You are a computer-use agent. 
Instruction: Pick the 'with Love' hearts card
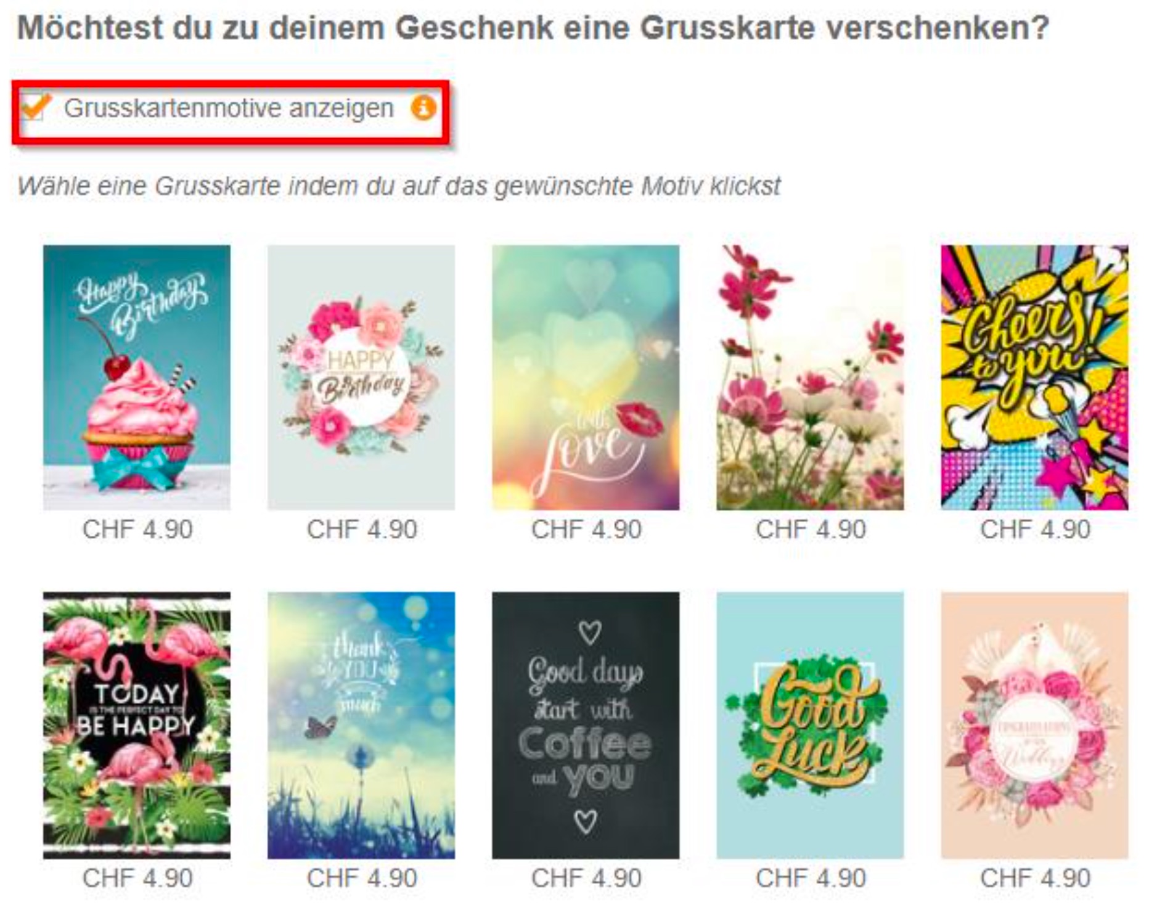pyautogui.click(x=586, y=377)
